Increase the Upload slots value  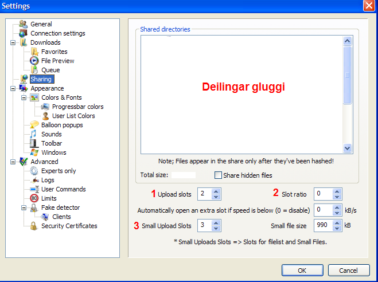(x=216, y=191)
